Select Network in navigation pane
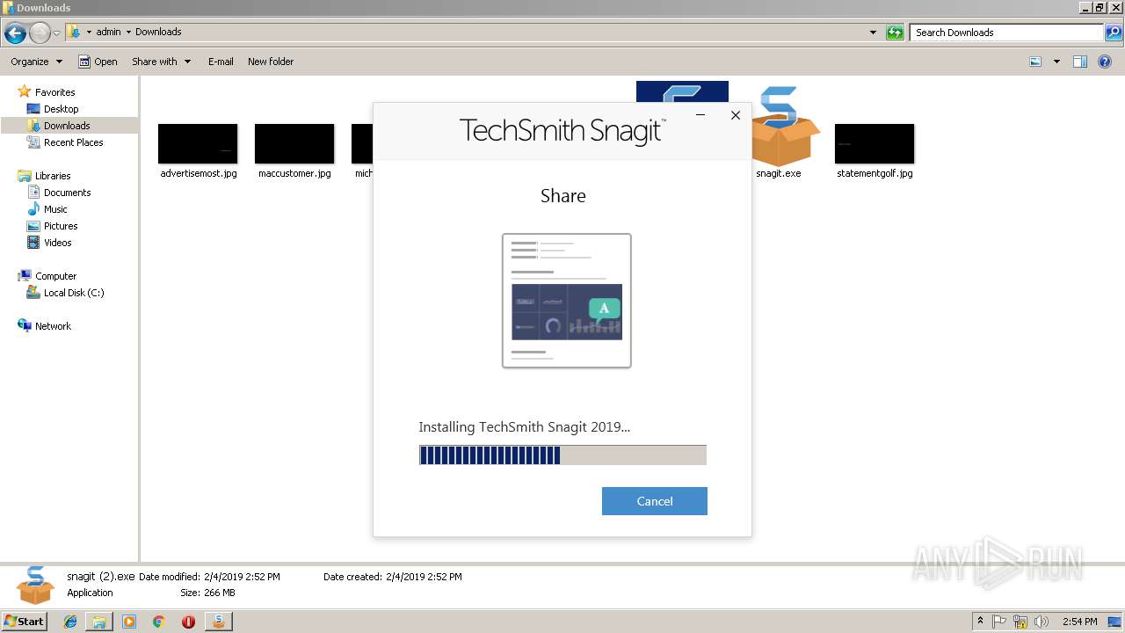Image resolution: width=1125 pixels, height=633 pixels. tap(53, 326)
